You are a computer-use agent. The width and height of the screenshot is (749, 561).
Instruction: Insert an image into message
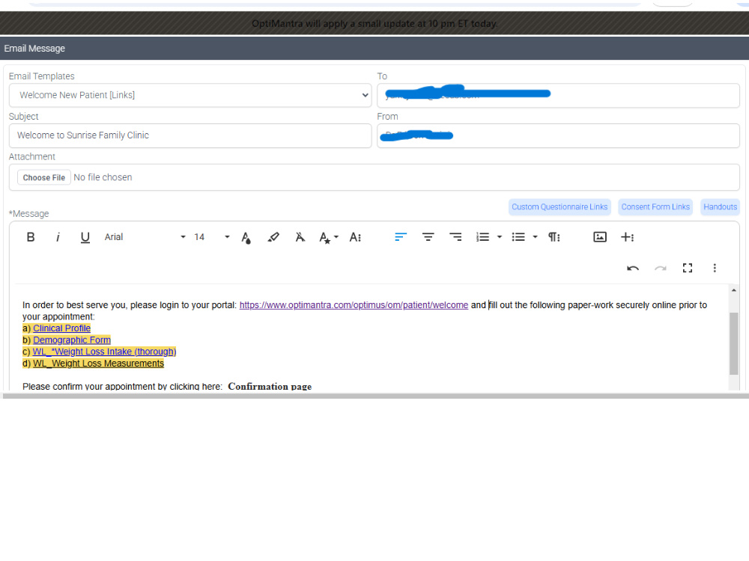[599, 237]
